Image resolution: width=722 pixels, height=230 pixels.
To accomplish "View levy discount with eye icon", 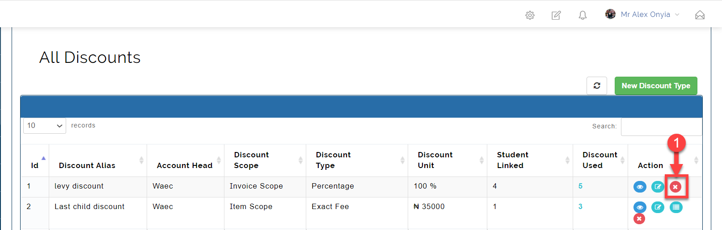I will 640,187.
